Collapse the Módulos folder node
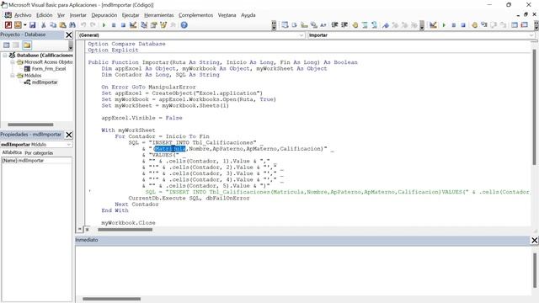 tap(13, 76)
